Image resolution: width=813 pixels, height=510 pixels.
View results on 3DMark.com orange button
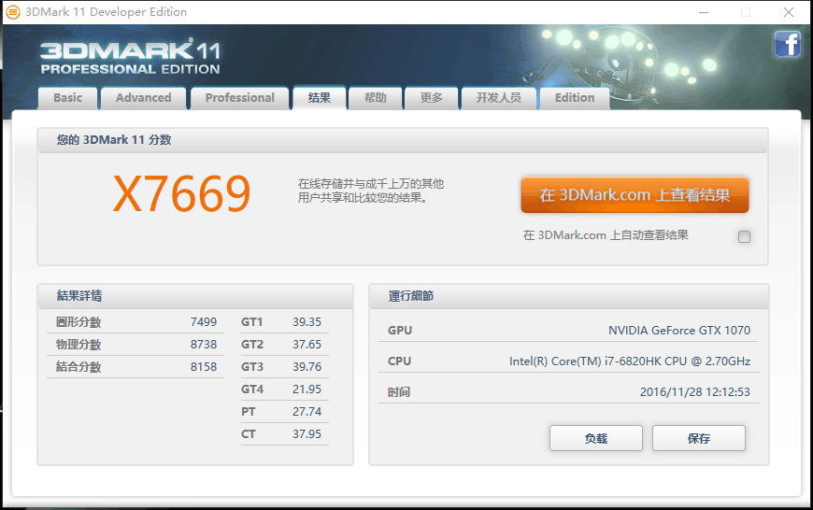635,195
